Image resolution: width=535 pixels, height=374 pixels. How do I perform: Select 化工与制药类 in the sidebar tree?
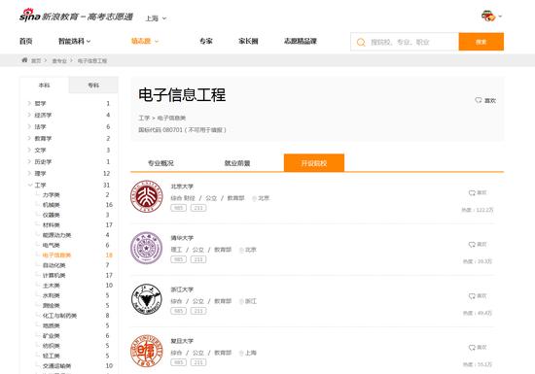(59, 316)
